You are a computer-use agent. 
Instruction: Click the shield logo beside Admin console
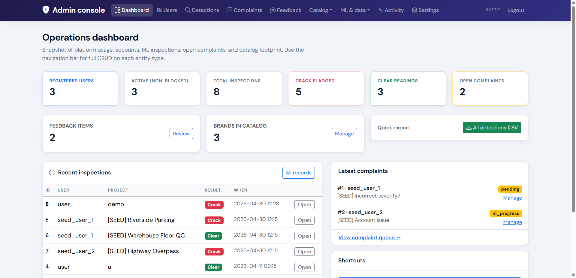[46, 10]
